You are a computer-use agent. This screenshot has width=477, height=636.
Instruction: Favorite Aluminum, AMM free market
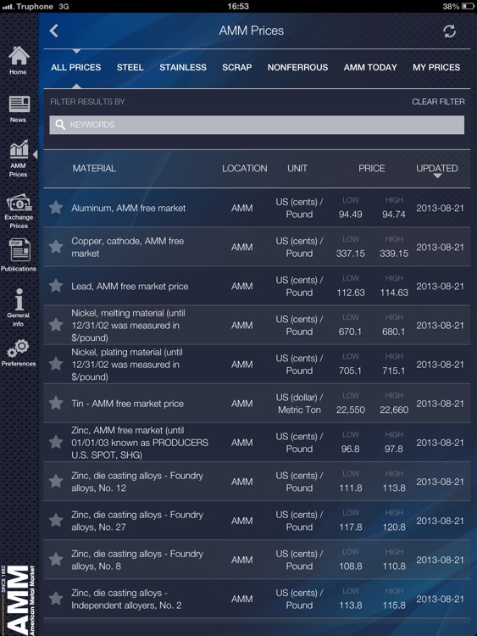point(56,208)
